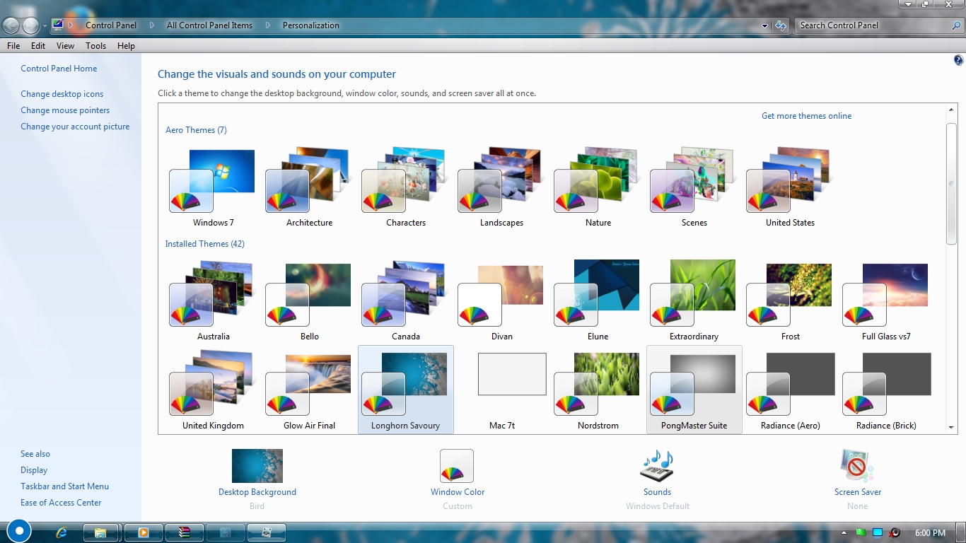Open recent pages dropdown beside Forward
This screenshot has width=966, height=543.
[45, 26]
